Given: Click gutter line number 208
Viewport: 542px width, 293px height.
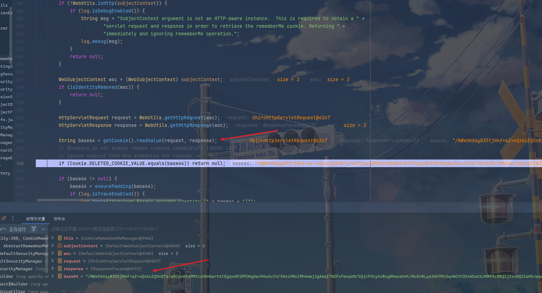Looking at the screenshot, I should (x=20, y=164).
